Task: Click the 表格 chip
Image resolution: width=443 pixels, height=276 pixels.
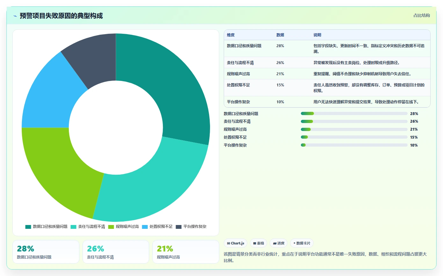Action: coord(258,243)
